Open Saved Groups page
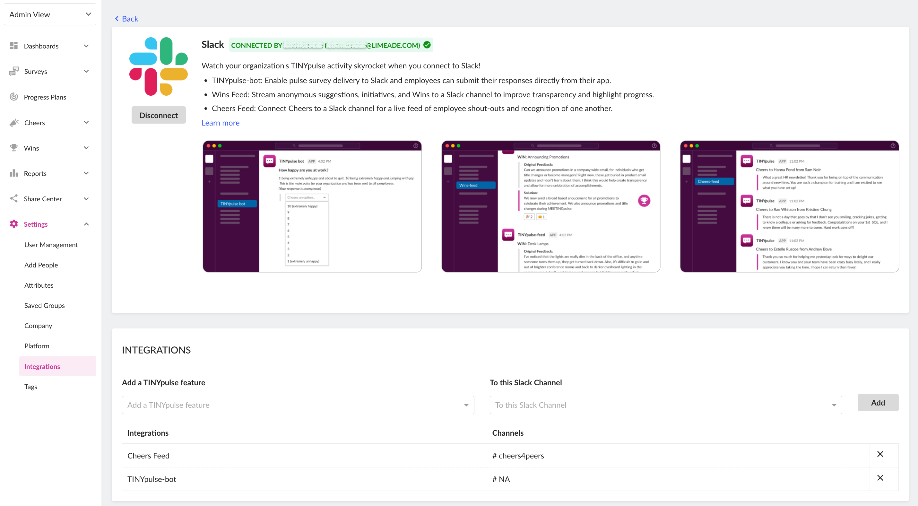The image size is (918, 506). tap(45, 306)
